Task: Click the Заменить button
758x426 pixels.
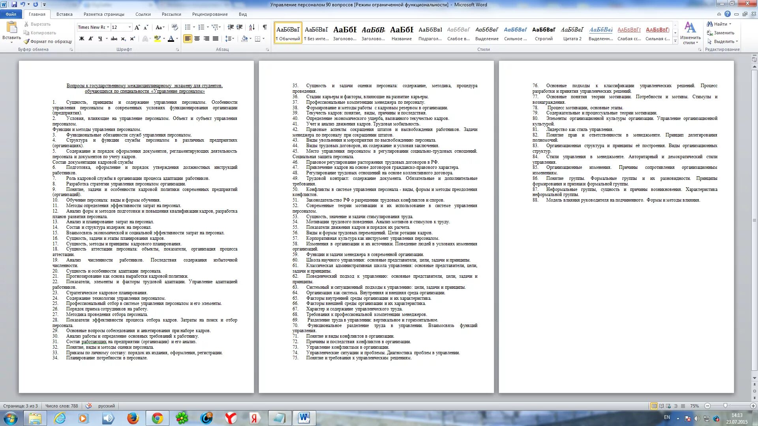Action: pos(721,33)
